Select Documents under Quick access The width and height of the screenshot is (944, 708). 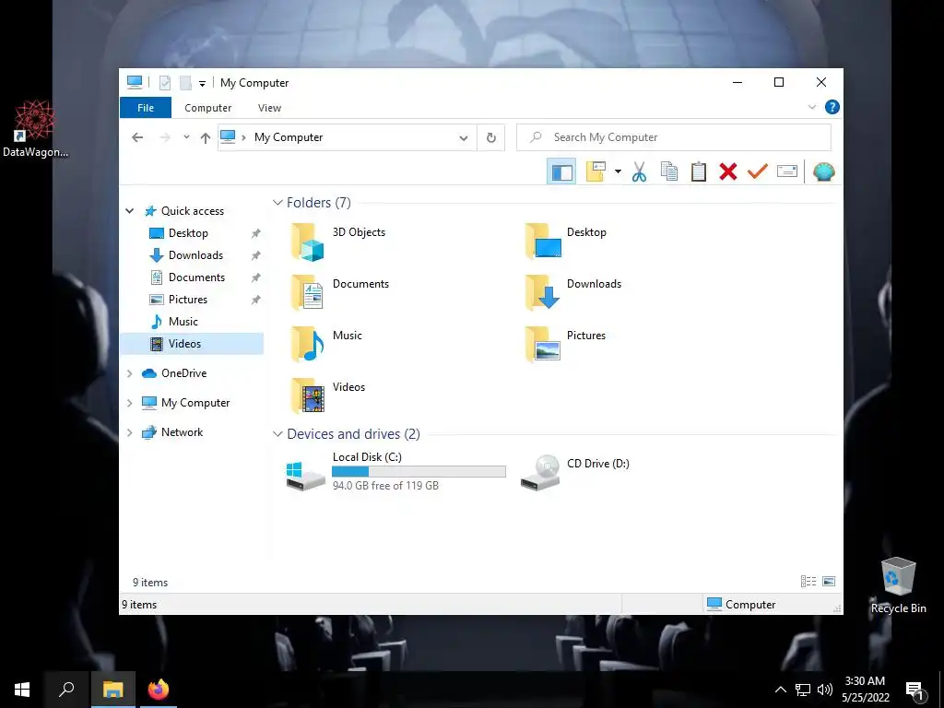point(196,277)
